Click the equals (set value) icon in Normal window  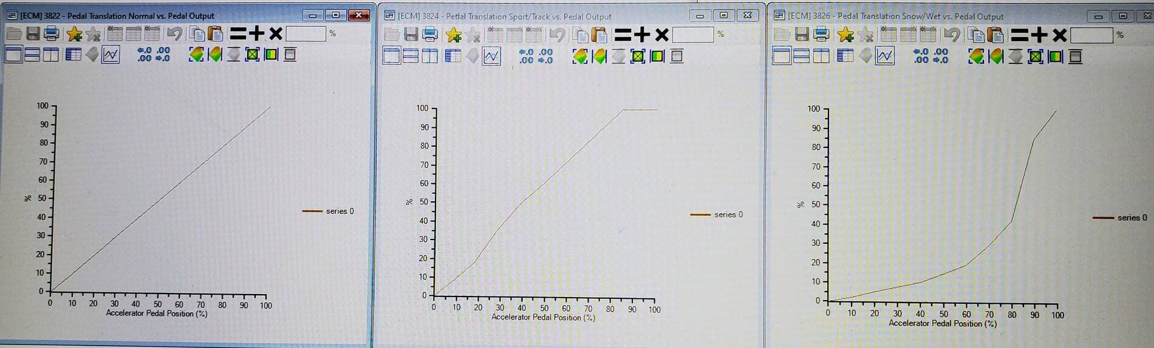pyautogui.click(x=238, y=34)
